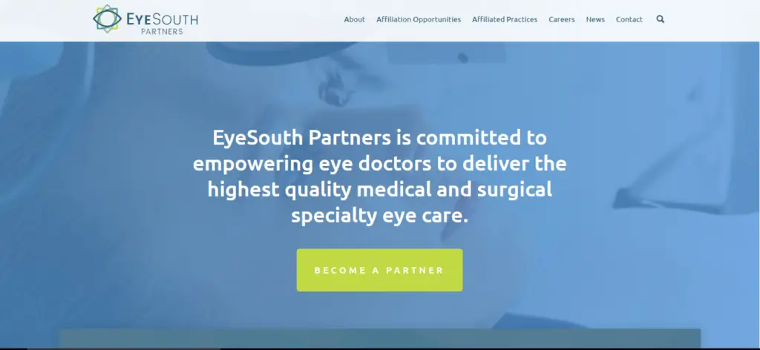Open Affiliation Opportunities menu item

[x=419, y=19]
